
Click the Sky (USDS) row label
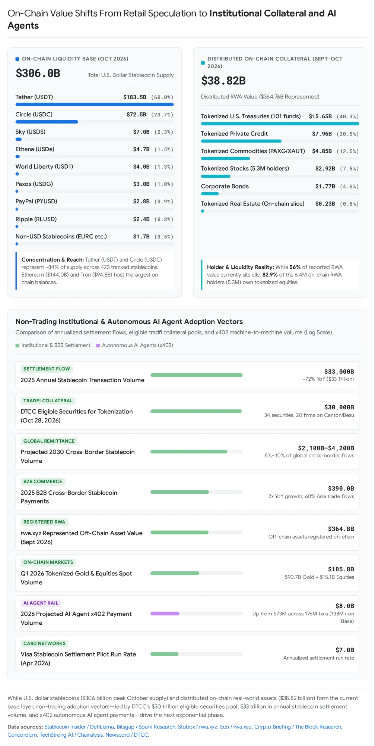31,132
